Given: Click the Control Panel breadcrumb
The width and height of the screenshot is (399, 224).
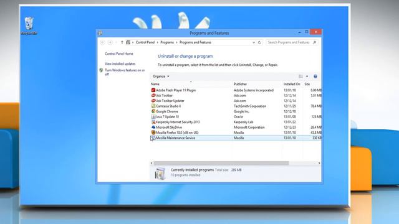Looking at the screenshot, I should click(x=145, y=42).
